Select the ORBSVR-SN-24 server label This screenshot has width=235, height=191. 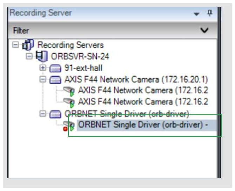pyautogui.click(x=80, y=57)
